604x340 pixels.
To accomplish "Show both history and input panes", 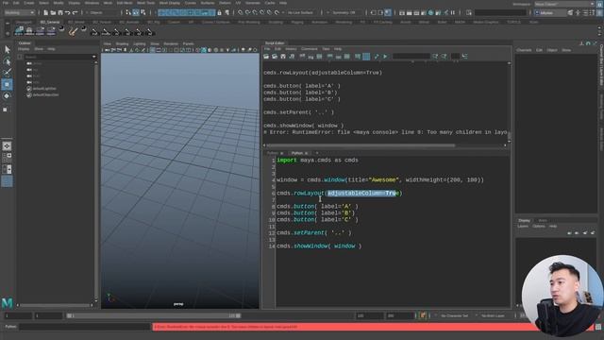I will coord(347,57).
